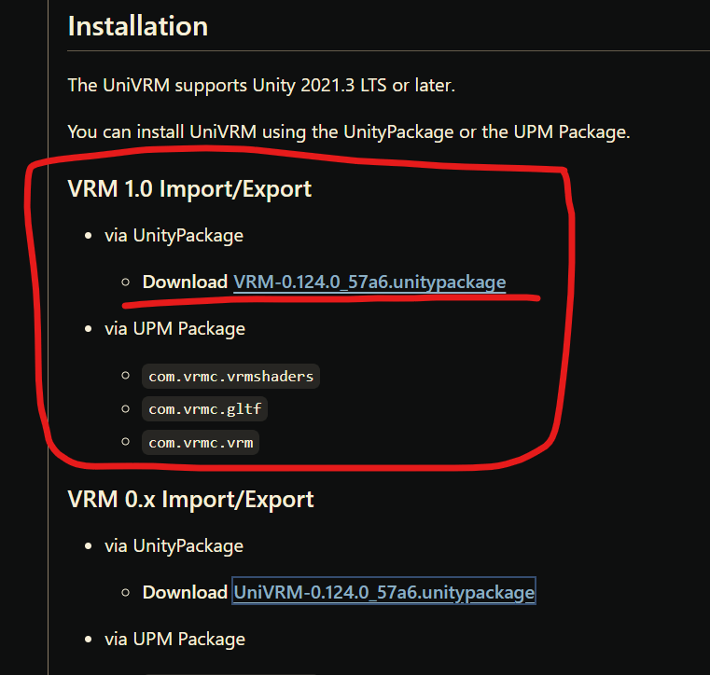
Task: Click bold 'Download' text before VRM-0.124.0 link
Action: click(185, 282)
